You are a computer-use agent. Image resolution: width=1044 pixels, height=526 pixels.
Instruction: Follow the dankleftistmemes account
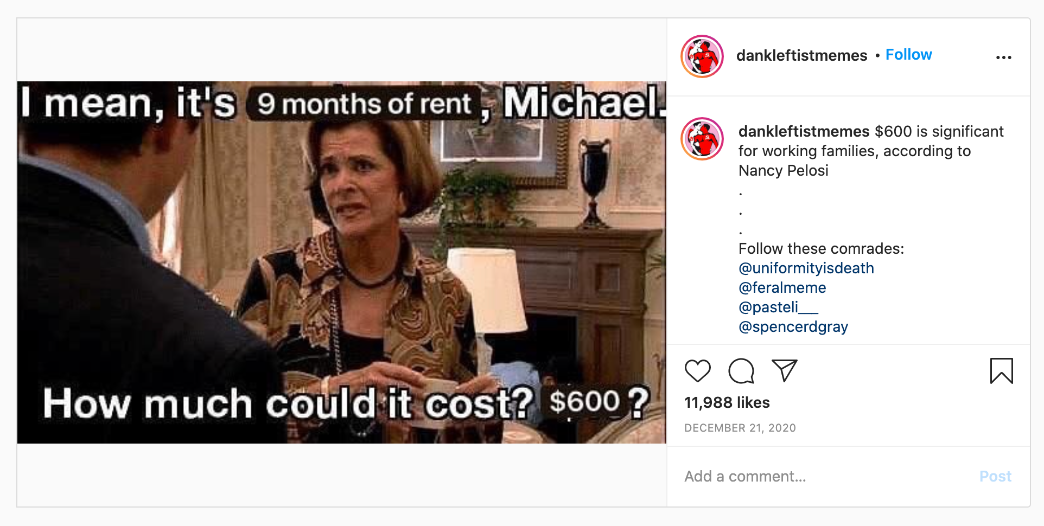tap(908, 55)
